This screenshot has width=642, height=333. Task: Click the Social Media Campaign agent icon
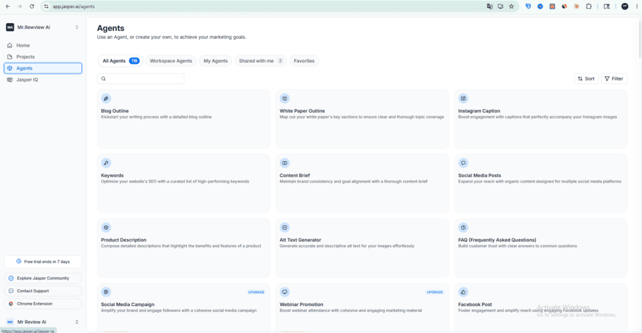tap(106, 292)
